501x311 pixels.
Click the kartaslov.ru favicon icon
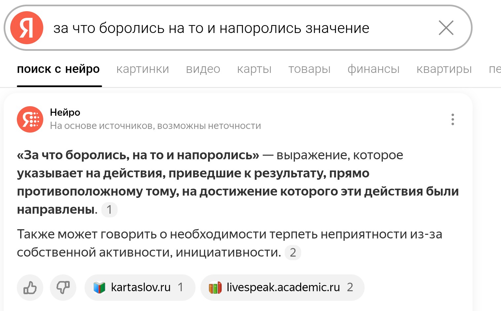click(99, 288)
